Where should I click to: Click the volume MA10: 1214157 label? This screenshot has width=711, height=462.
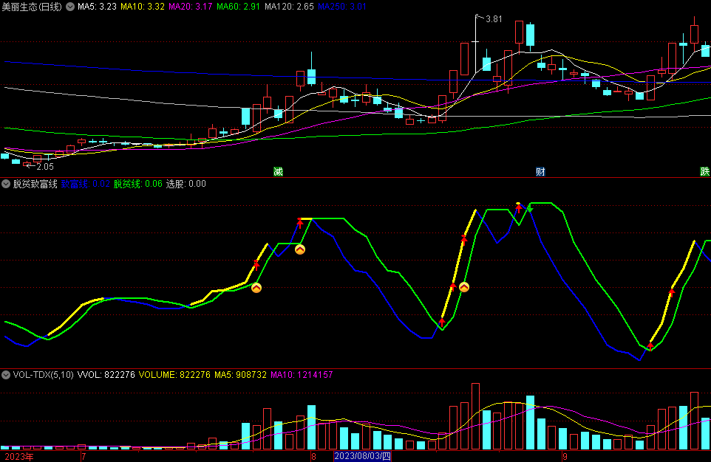(302, 375)
